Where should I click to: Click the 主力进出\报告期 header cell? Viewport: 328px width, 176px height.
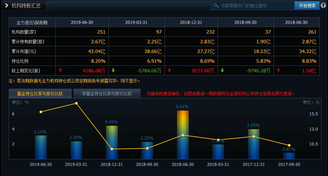tap(32, 23)
